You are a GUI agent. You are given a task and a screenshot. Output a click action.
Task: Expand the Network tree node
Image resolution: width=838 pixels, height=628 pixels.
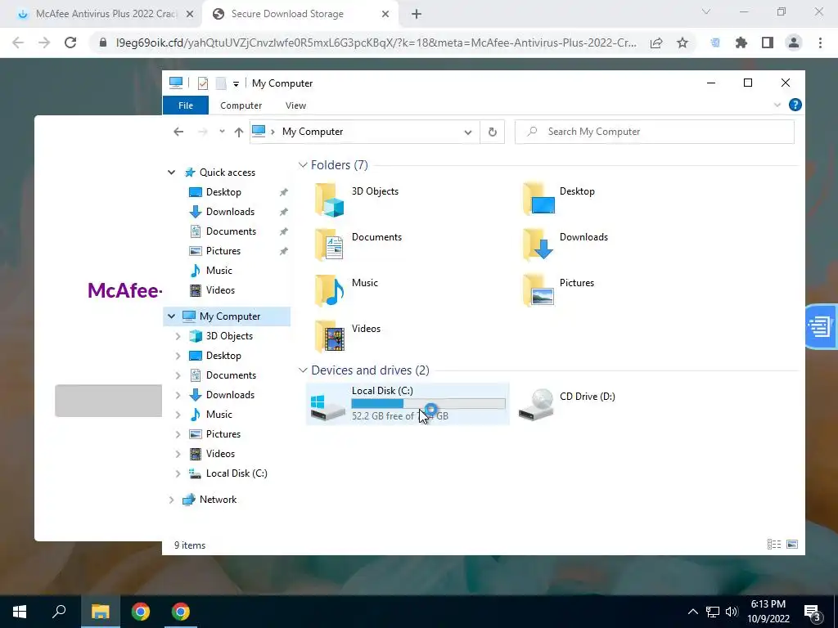click(x=172, y=500)
